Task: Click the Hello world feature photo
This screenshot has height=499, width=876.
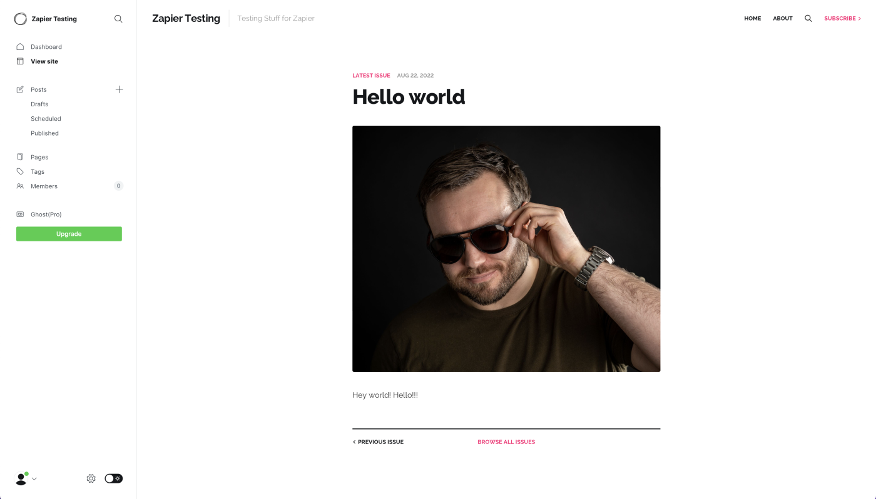Action: (x=506, y=249)
